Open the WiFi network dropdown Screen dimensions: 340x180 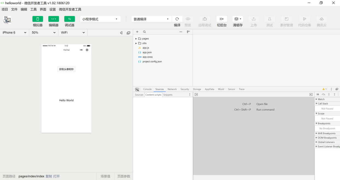click(73, 33)
